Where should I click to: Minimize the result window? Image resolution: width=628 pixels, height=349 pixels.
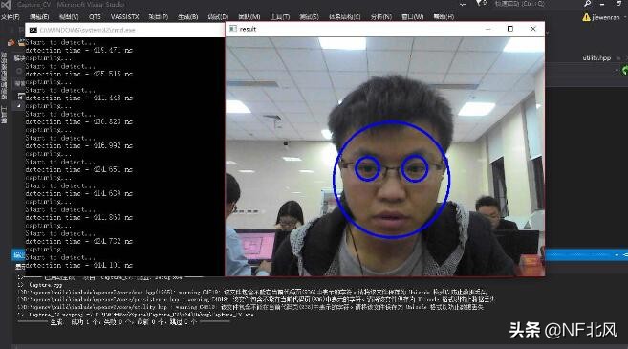pos(488,29)
